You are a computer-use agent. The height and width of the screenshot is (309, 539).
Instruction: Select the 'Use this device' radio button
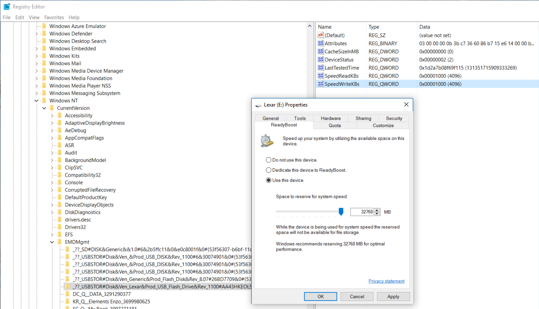click(x=269, y=180)
